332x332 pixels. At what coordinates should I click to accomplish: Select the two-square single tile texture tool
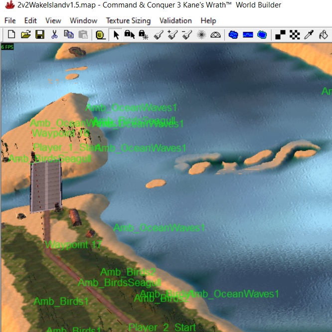point(280,35)
